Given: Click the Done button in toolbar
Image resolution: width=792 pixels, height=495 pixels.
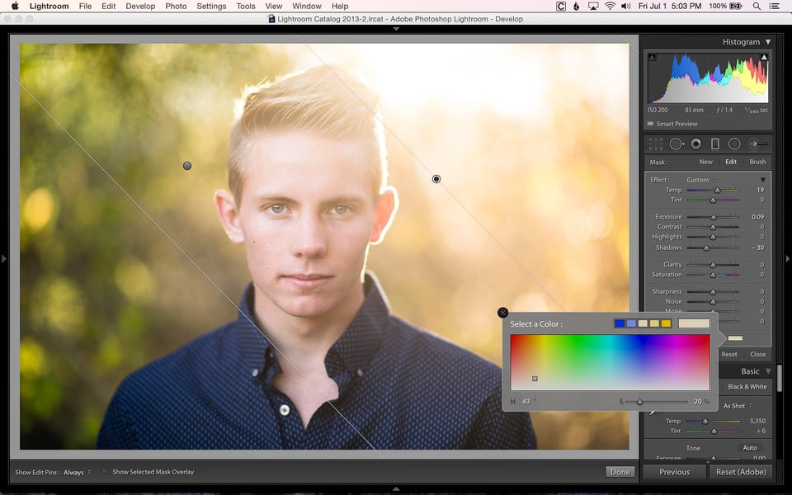Looking at the screenshot, I should point(620,472).
